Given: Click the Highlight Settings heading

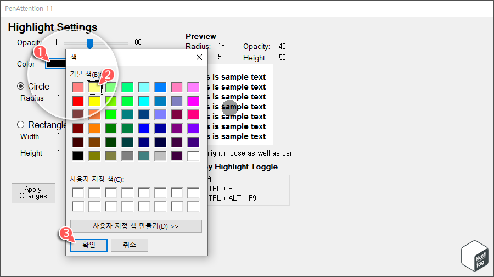Looking at the screenshot, I should click(x=53, y=27).
